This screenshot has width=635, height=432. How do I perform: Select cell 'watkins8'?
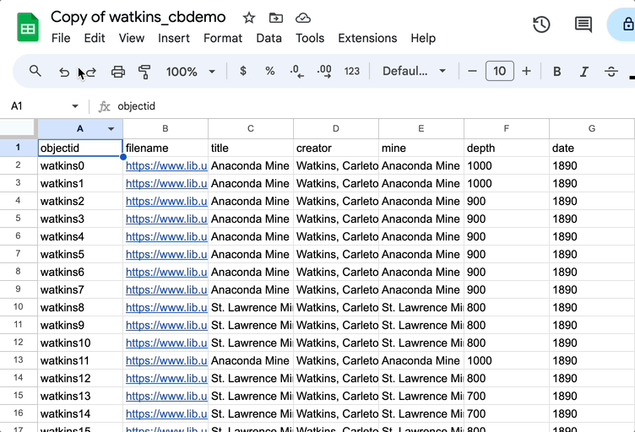[79, 307]
